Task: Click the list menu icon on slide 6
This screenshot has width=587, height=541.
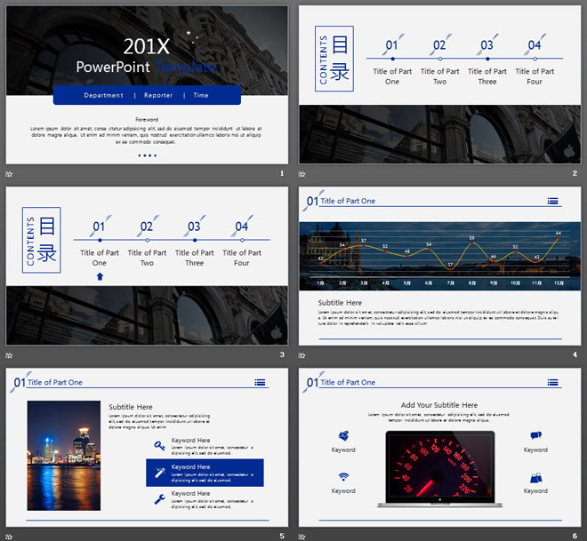Action: [x=552, y=382]
